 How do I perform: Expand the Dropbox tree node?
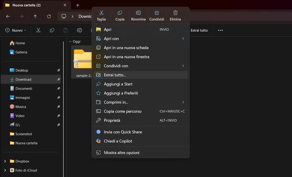pos(5,161)
